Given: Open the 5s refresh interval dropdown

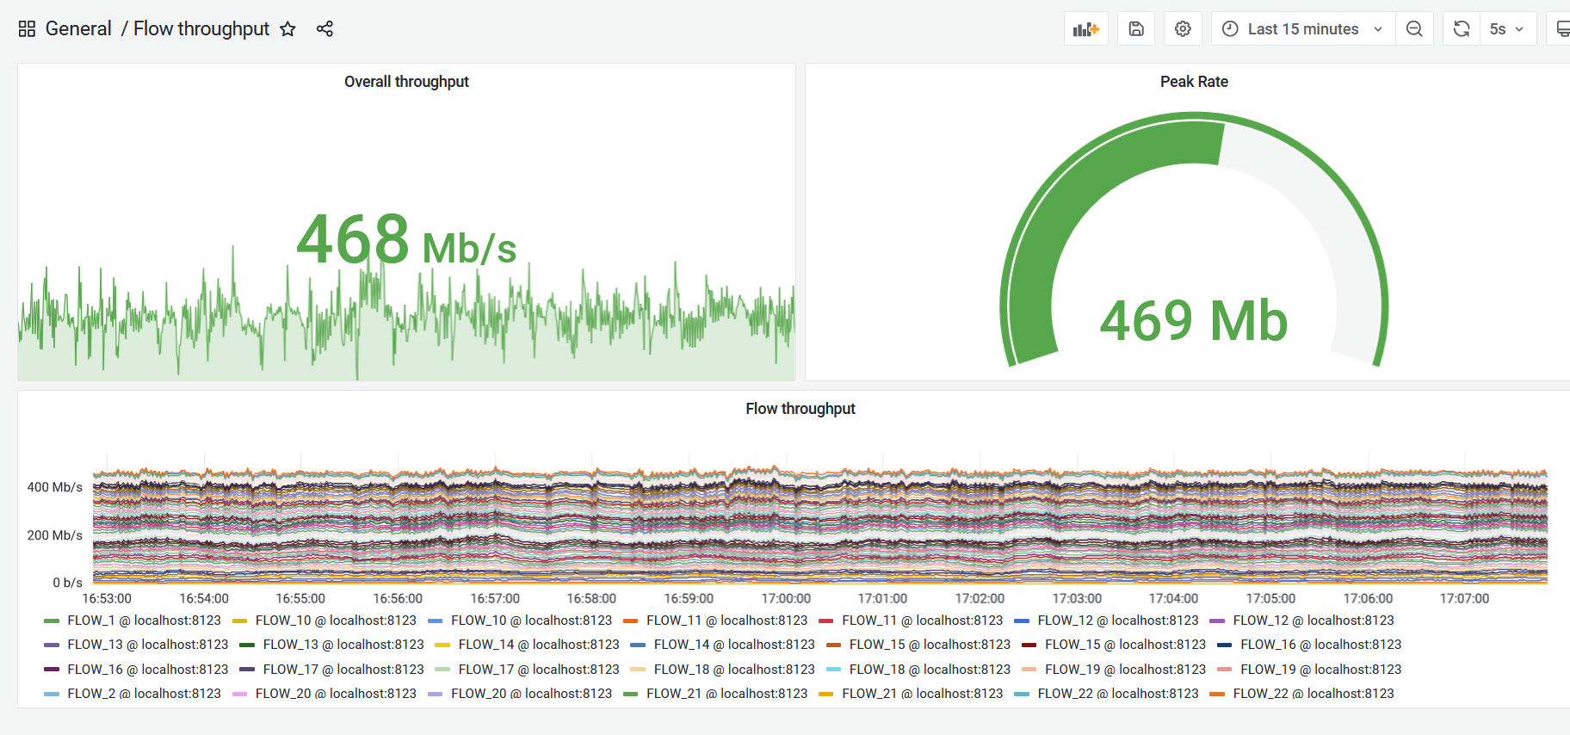Looking at the screenshot, I should [x=1507, y=29].
